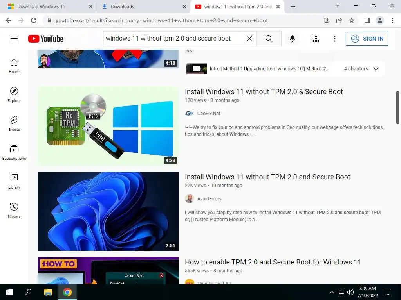The image size is (401, 300).
Task: Open a new tab with plus button
Action: click(293, 7)
